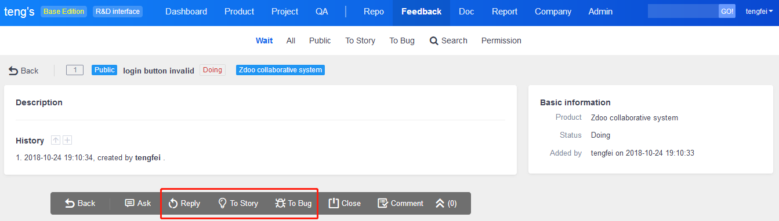Click the Zdoo collaborative system tag
The image size is (779, 221).
point(280,70)
